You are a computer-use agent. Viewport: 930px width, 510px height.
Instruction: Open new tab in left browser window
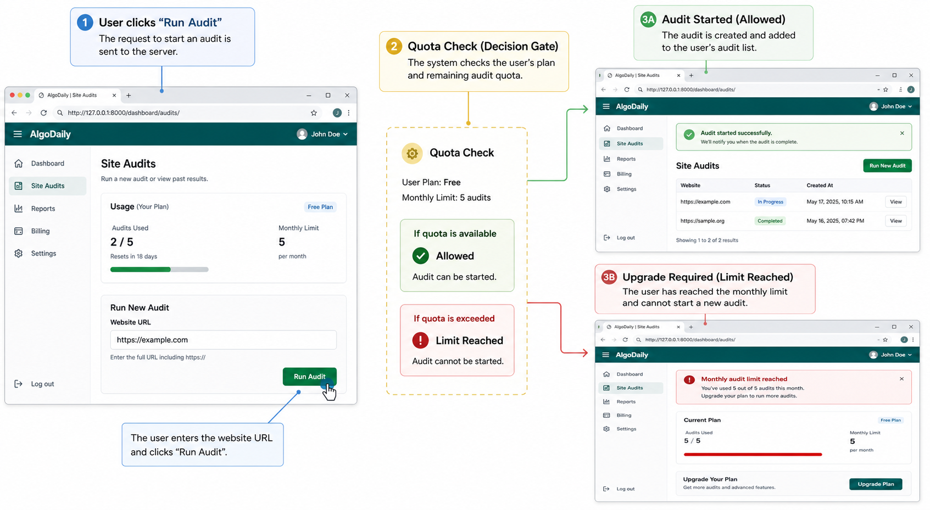[x=129, y=95]
